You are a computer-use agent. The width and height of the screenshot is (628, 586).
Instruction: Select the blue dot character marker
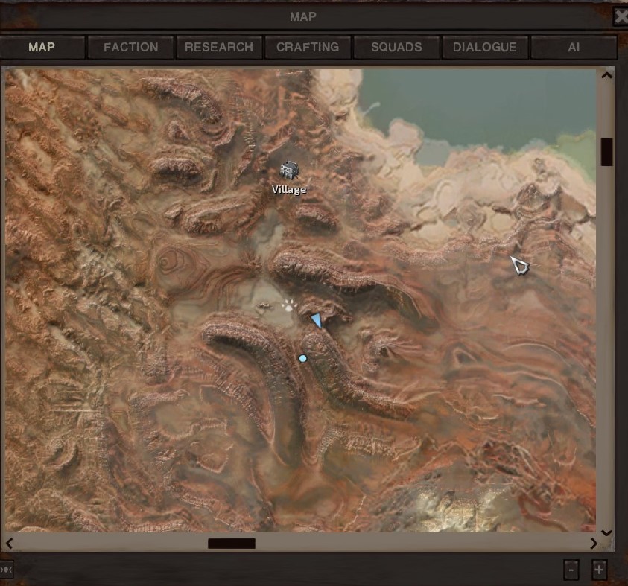pos(302,358)
